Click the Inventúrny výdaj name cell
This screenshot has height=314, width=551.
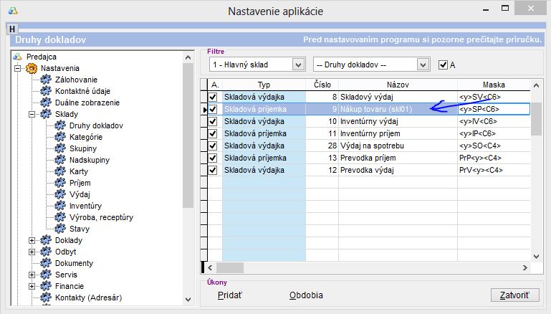pyautogui.click(x=398, y=121)
